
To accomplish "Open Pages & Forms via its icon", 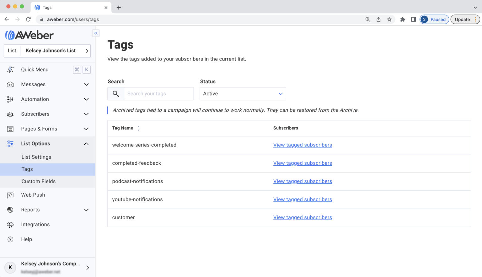I will click(x=10, y=129).
